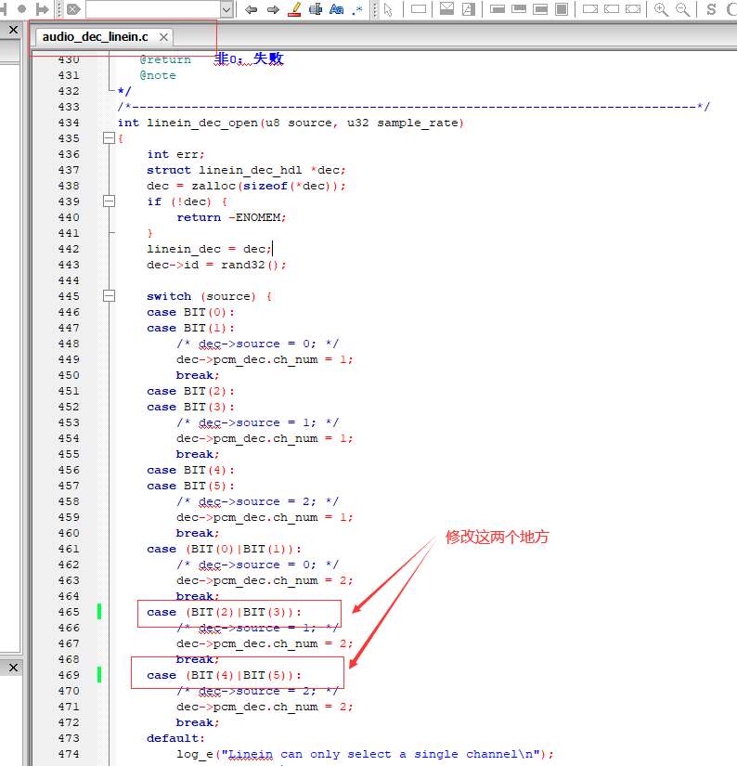The image size is (737, 766).
Task: Click 'ch_num = 2;' on line 471
Action: (313, 707)
